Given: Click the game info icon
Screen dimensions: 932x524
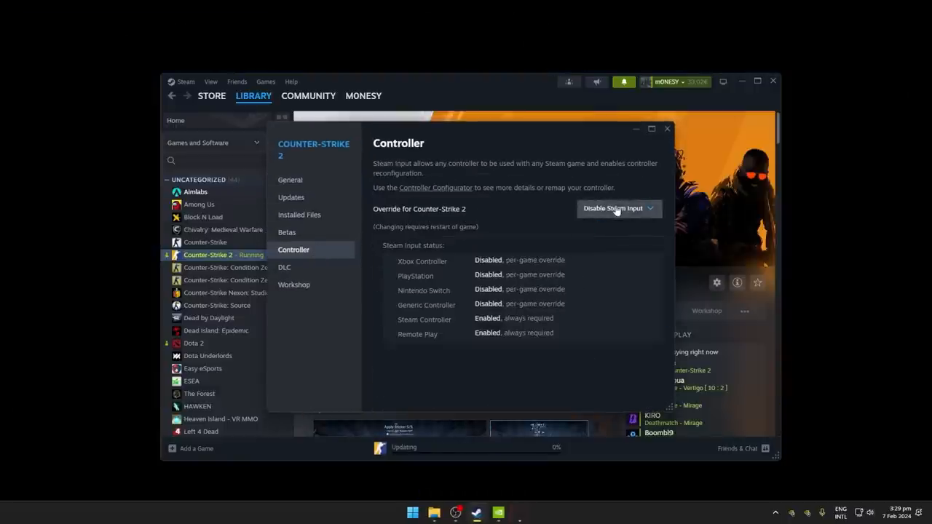Looking at the screenshot, I should coord(737,282).
